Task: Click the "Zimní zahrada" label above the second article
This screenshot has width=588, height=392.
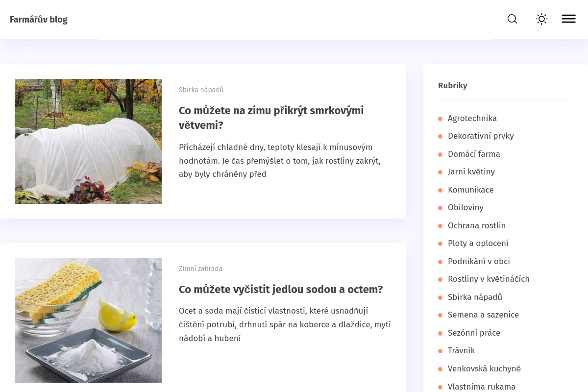Action: coord(200,269)
